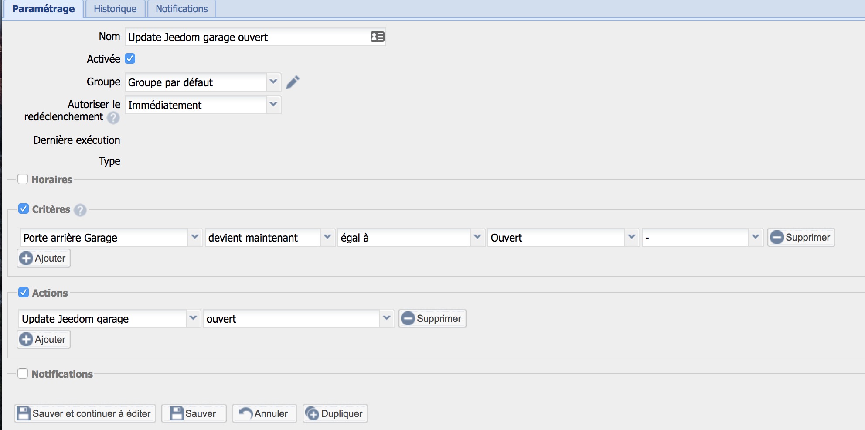This screenshot has width=865, height=430.
Task: Enable the Notifications section checkbox
Action: (x=23, y=373)
